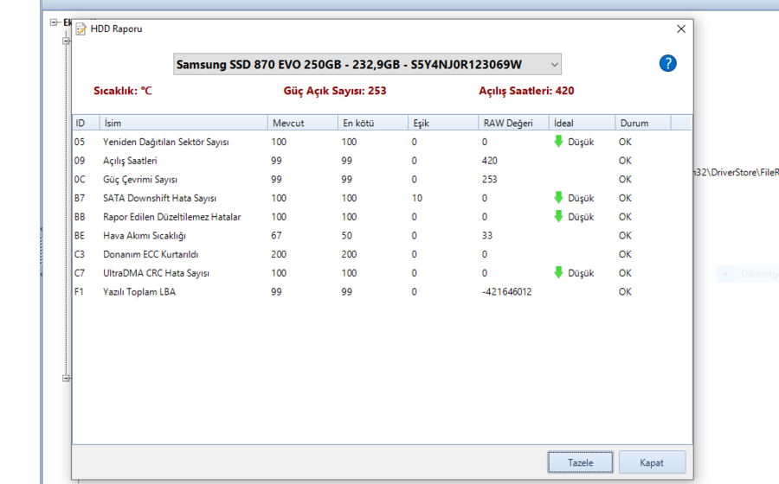This screenshot has height=484, width=779.
Task: Collapse the second tree node under root
Action: point(66,41)
